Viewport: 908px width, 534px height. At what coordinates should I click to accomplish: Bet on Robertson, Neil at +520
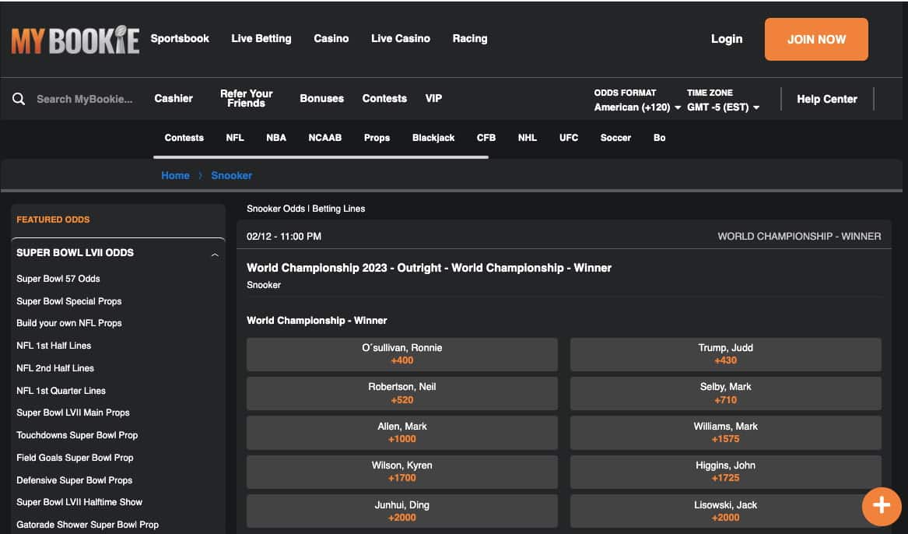click(x=402, y=393)
